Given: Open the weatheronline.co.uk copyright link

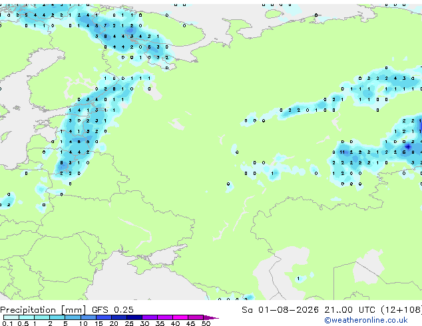Looking at the screenshot, I should point(366,320).
